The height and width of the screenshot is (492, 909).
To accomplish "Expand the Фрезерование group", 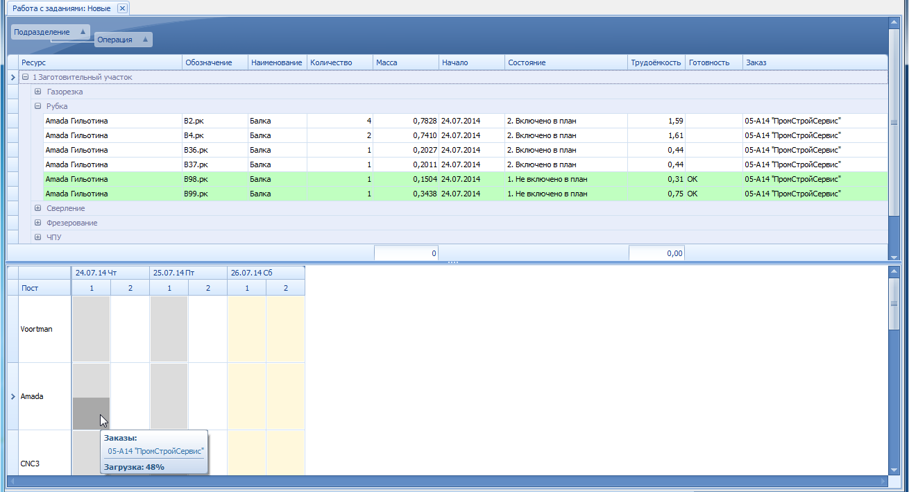I will point(37,223).
